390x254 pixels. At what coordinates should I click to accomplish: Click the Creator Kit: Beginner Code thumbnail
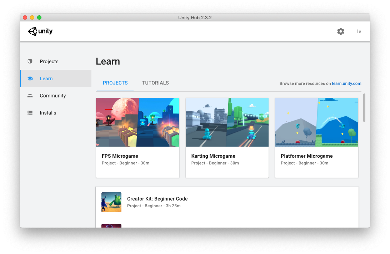pos(111,202)
